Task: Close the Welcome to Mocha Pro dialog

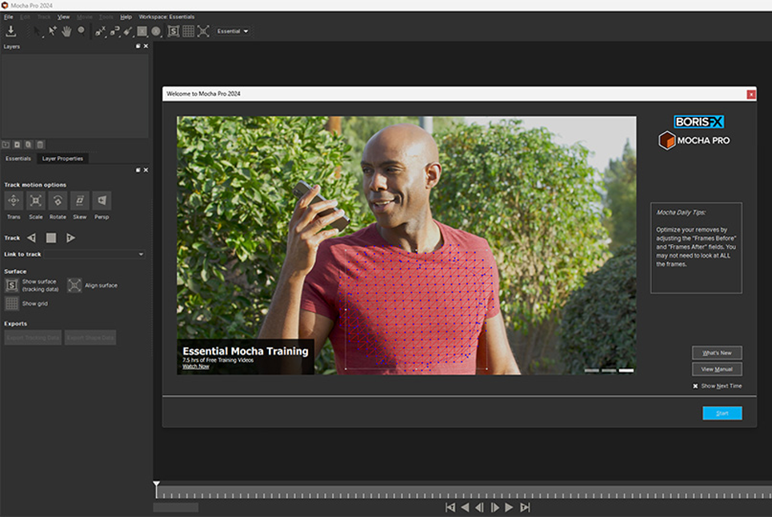Action: tap(751, 94)
